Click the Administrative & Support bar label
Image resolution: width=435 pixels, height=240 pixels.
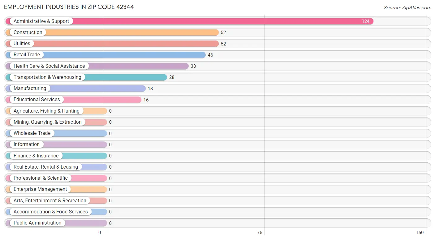click(41, 21)
